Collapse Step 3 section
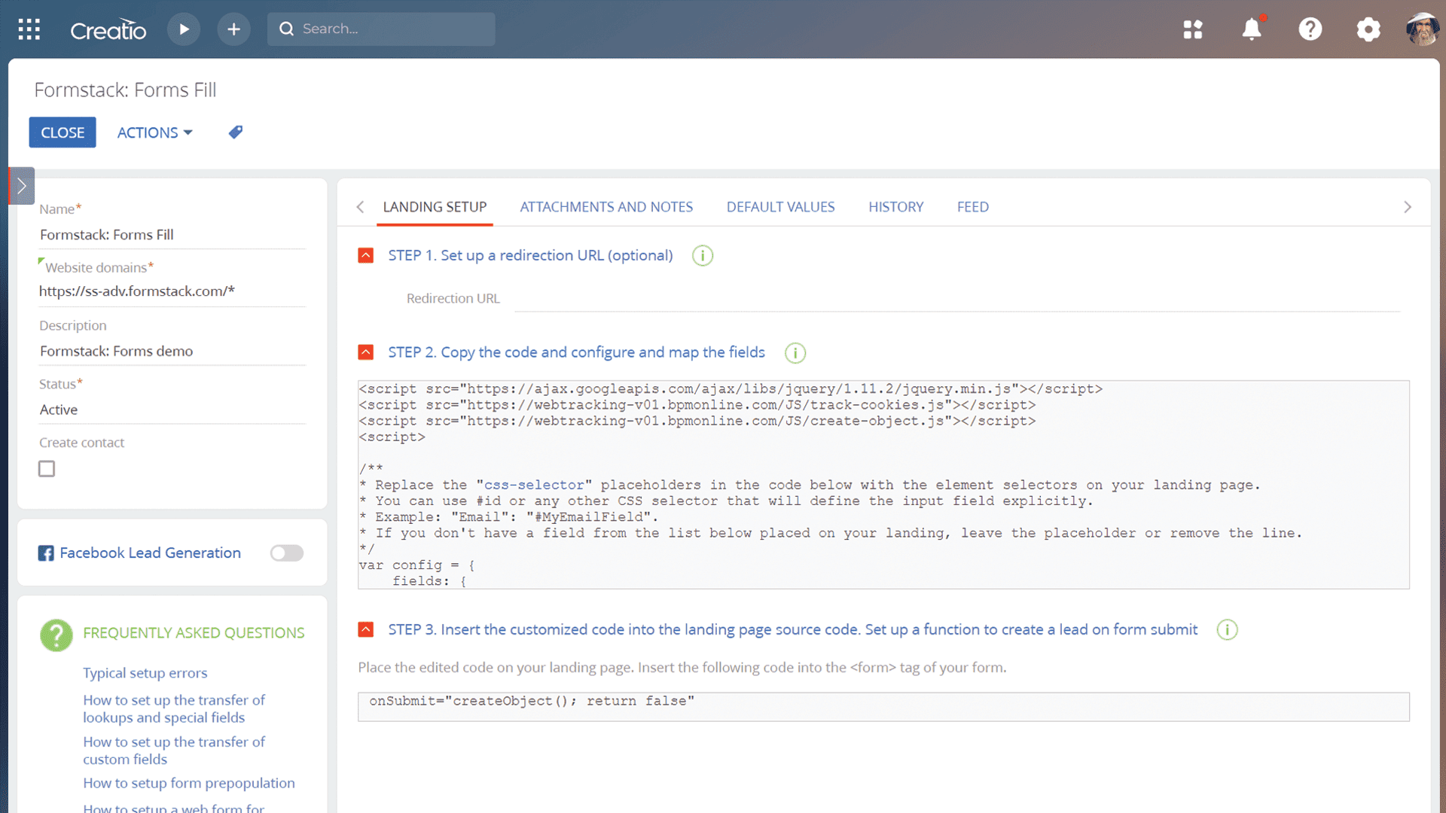Viewport: 1446px width, 813px height. (366, 629)
